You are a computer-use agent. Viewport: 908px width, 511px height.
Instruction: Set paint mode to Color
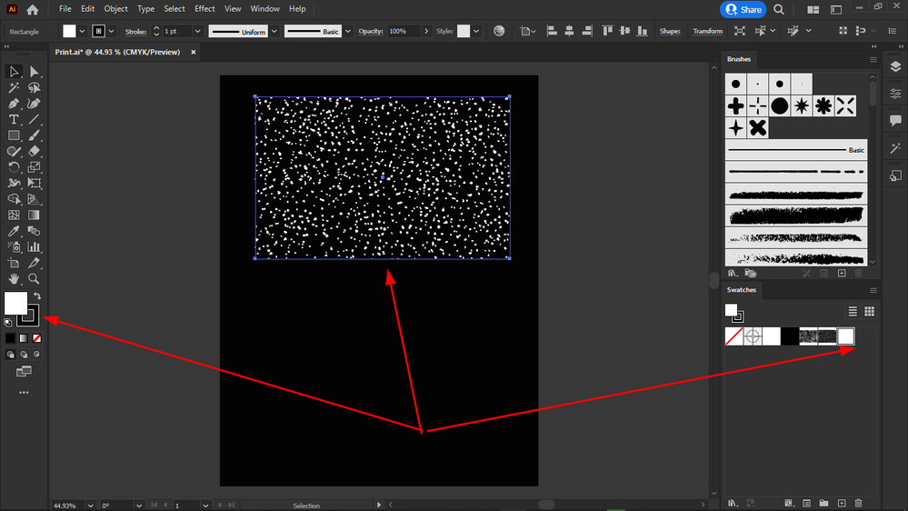[x=10, y=338]
